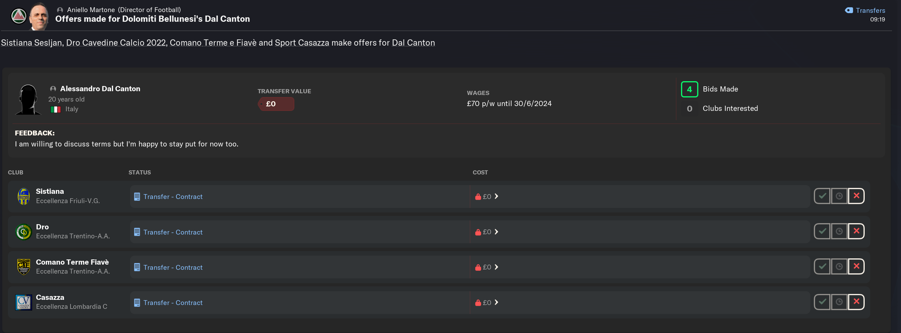Open Casazza's Transfer - Contract offer link
The height and width of the screenshot is (333, 901).
(173, 303)
